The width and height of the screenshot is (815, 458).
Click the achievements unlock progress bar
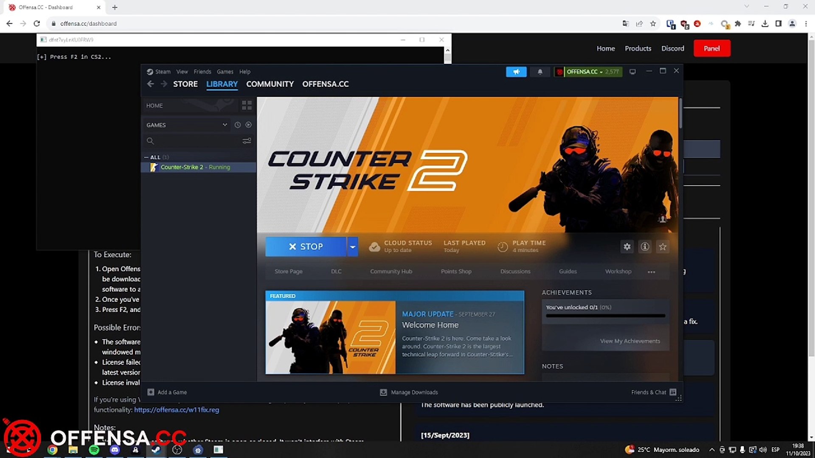[x=604, y=316]
